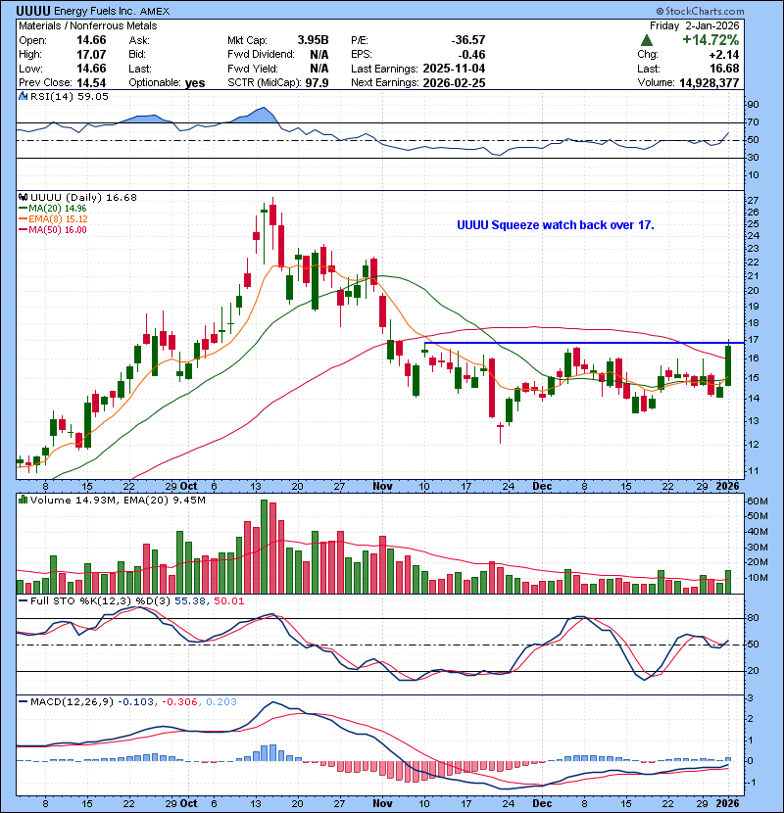Click the -1 tick on the MACD axis
The height and width of the screenshot is (813, 784).
tap(751, 782)
